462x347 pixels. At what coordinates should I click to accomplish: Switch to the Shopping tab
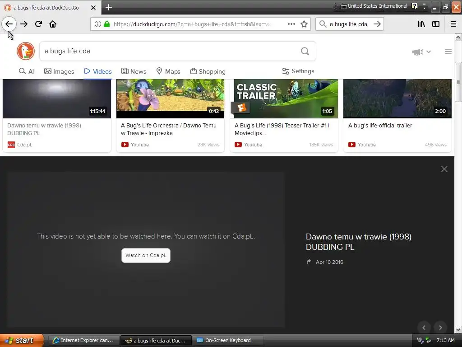[x=208, y=71]
